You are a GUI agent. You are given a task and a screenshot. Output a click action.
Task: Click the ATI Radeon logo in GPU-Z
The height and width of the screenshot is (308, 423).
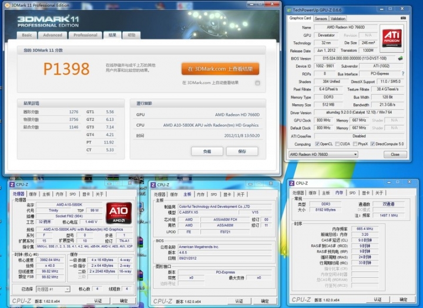point(392,38)
